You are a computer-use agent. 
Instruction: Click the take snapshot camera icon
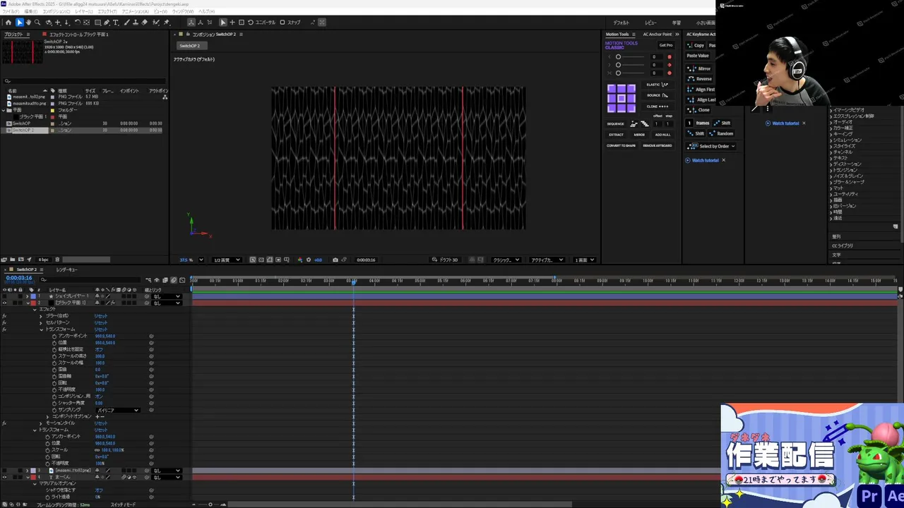[335, 260]
